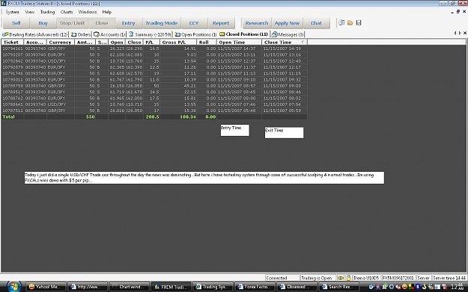Open the Forex Factory taskbar button
468x292 pixels.
[254, 287]
